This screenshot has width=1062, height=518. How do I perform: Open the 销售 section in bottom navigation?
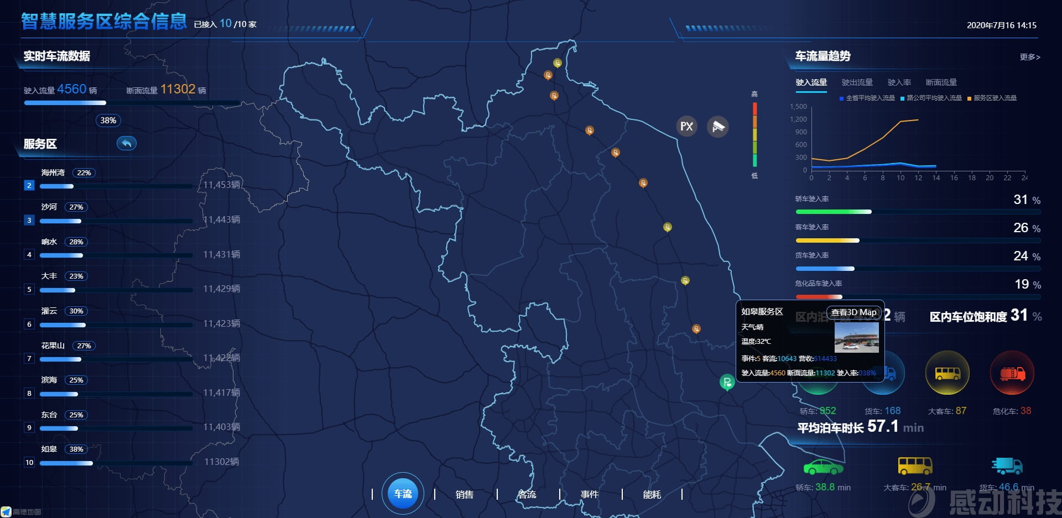pos(464,494)
